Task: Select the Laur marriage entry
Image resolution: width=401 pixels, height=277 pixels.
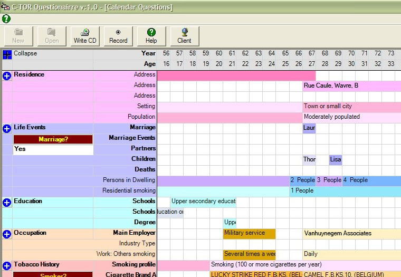Action: (x=309, y=128)
